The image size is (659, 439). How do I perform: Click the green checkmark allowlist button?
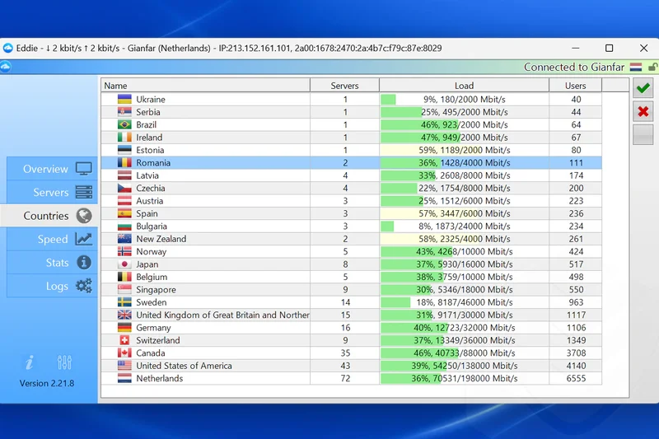643,88
